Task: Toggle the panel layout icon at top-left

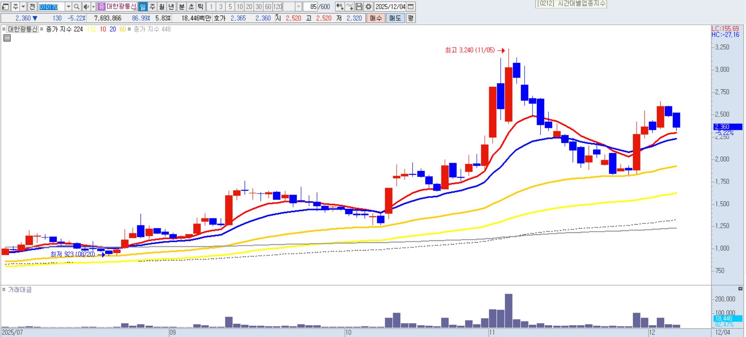Action: (5, 7)
